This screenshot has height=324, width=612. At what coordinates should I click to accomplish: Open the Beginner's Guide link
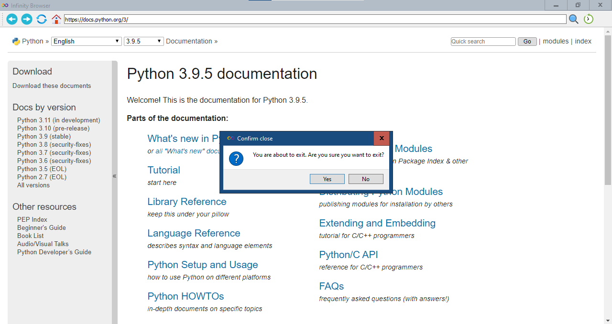point(42,228)
